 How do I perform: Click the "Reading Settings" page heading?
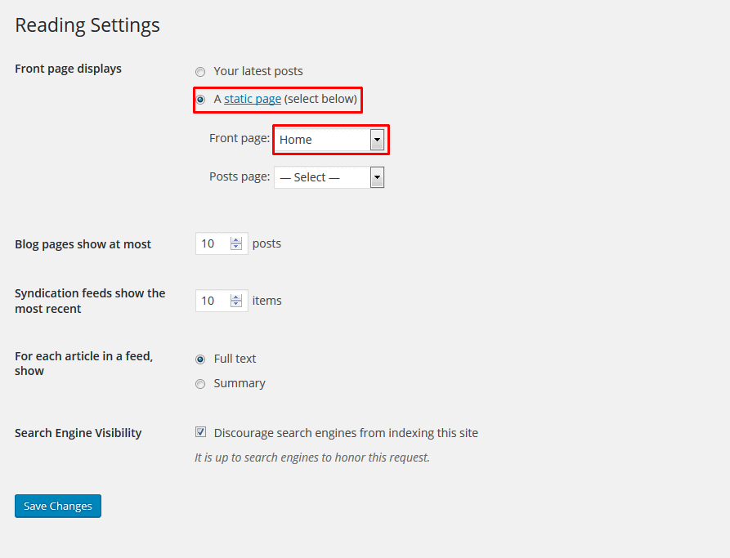click(87, 25)
